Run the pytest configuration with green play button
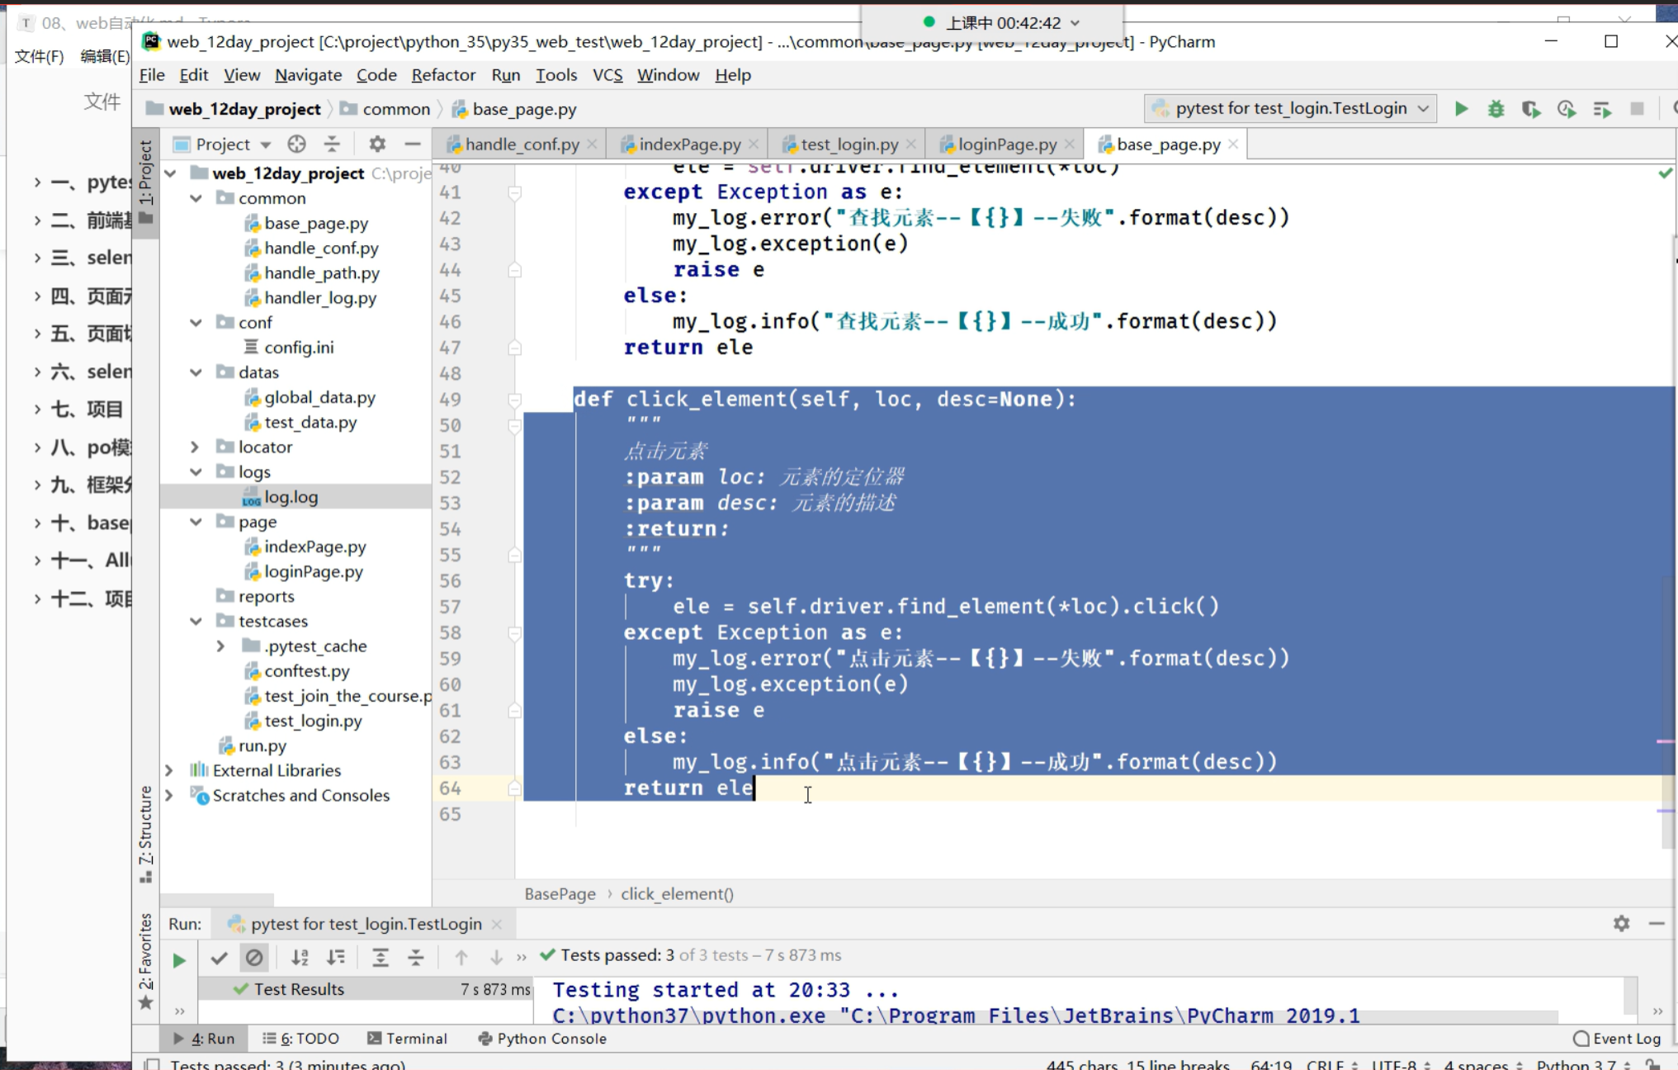 [1461, 109]
